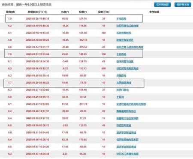
Task: Click the 经度(°) column header
Action: tap(83, 12)
